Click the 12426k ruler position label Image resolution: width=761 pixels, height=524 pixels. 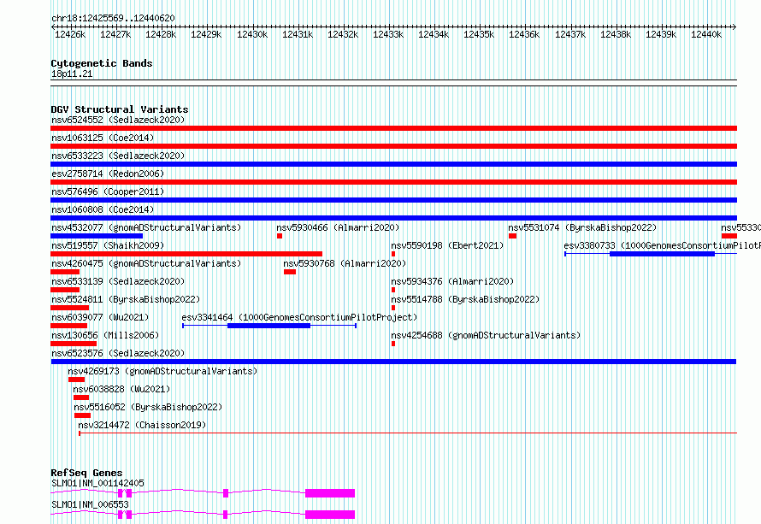click(x=70, y=34)
